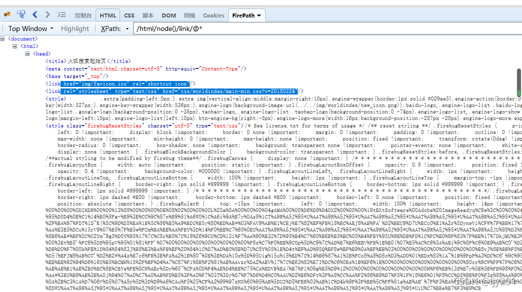Select the favicon.ico link row
Screen dimensions: 522x292
[x=121, y=84]
